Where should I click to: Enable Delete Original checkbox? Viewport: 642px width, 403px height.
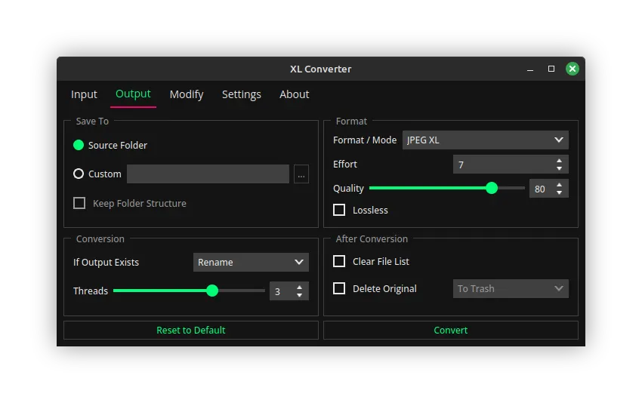tap(339, 288)
